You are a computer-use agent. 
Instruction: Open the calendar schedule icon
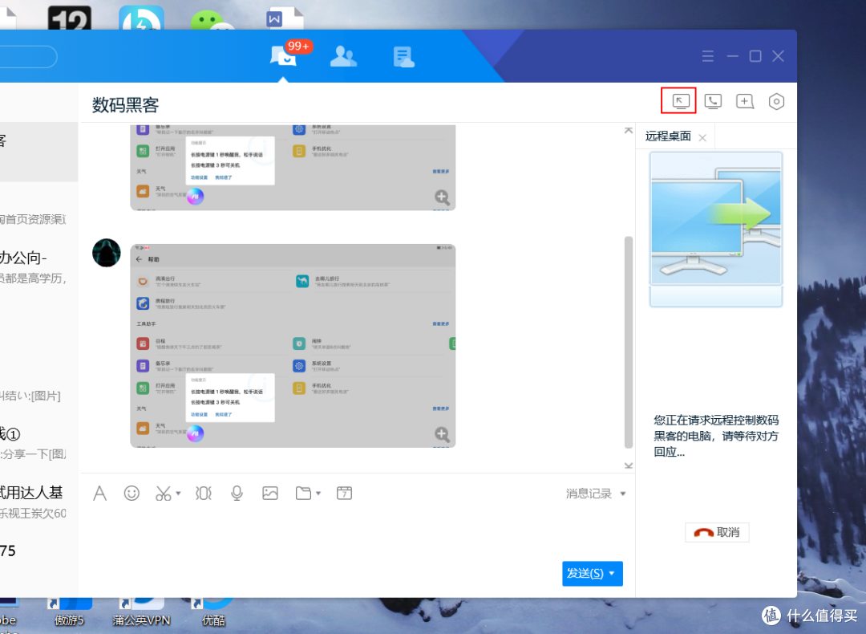(x=344, y=493)
